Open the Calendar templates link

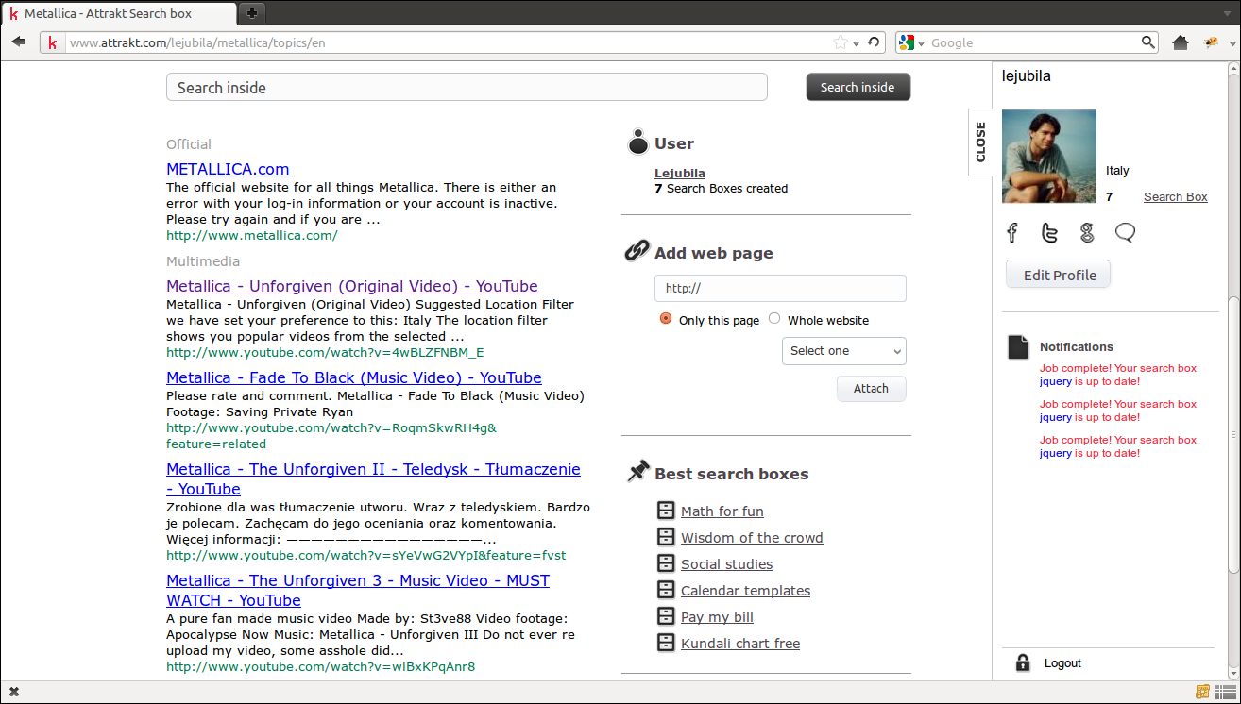(745, 591)
